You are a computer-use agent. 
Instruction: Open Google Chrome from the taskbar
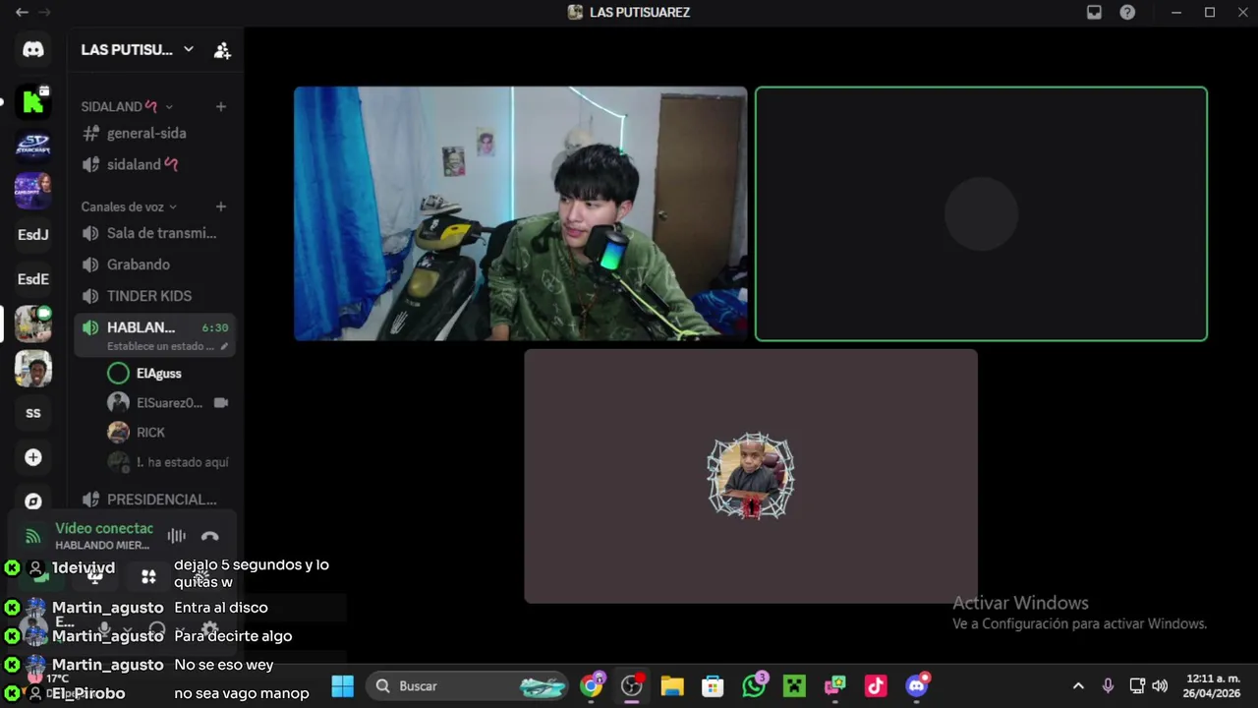pos(591,685)
